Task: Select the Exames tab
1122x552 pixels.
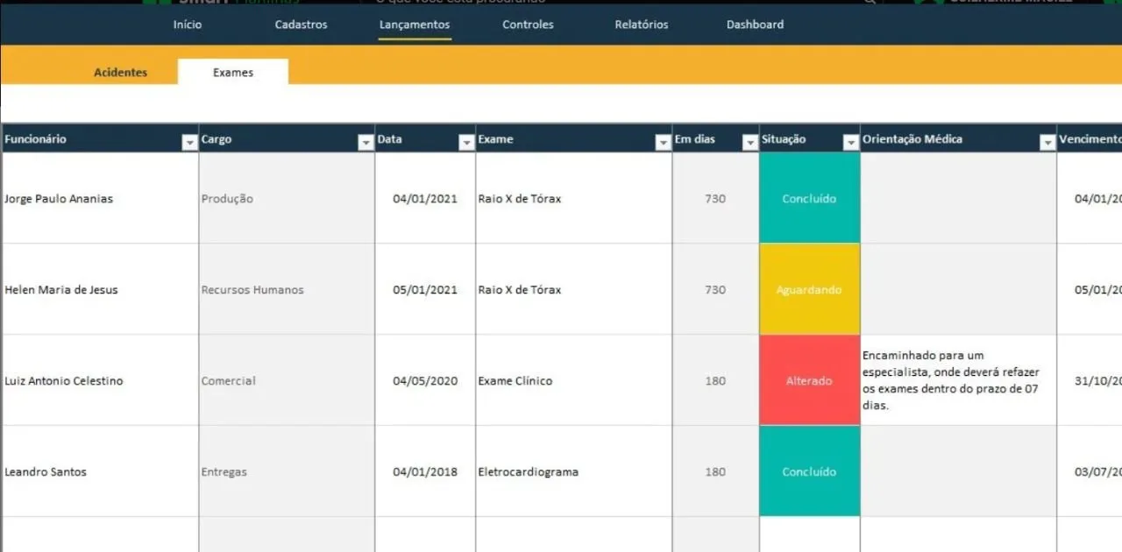Action: tap(233, 73)
